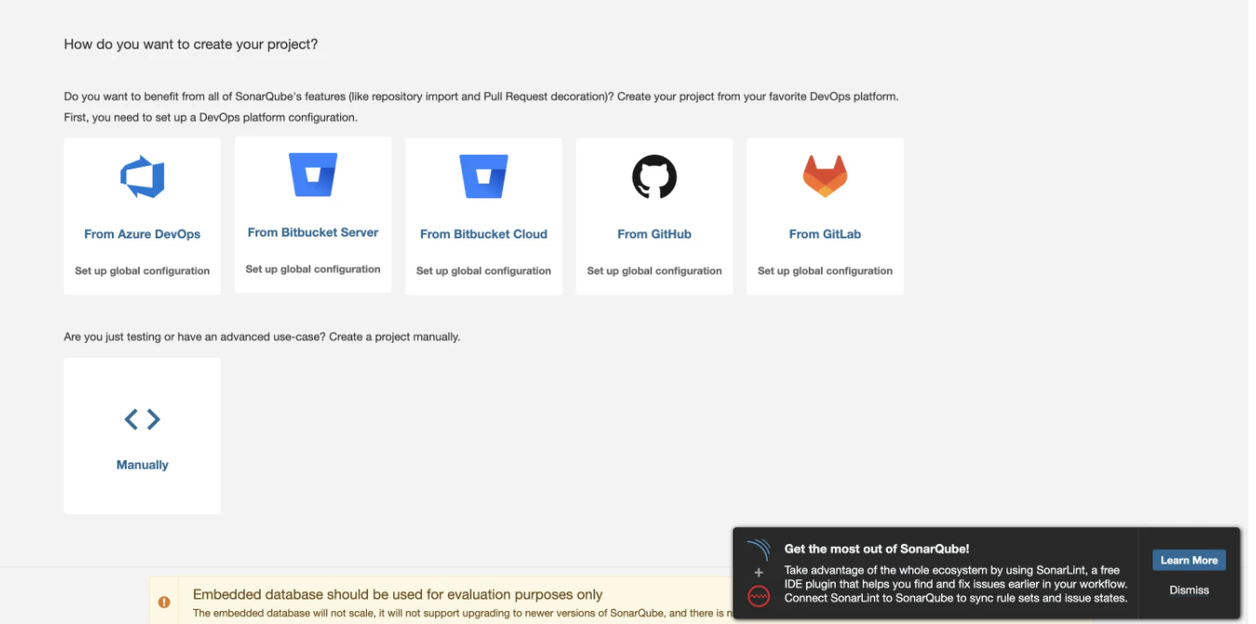Click 'Set up global configuration' under Bitbucket Cloud
This screenshot has height=624, width=1256.
484,271
